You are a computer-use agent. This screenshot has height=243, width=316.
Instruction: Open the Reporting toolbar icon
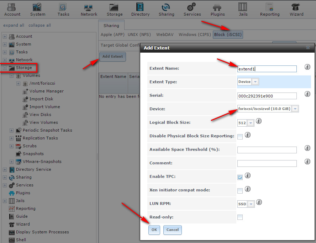[270, 10]
